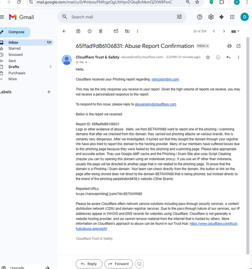252x269 pixels.
Task: Click the browser address bar URL
Action: point(104,2)
